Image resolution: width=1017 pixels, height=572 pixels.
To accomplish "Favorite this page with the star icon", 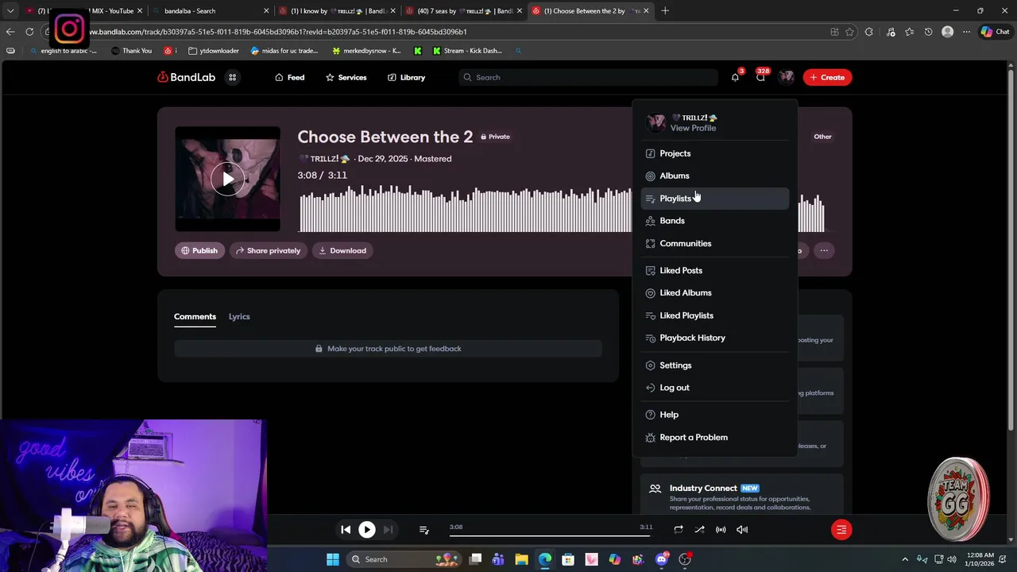I will [850, 32].
